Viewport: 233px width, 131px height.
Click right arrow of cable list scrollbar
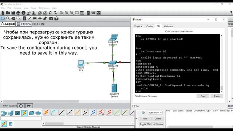coord(133,124)
